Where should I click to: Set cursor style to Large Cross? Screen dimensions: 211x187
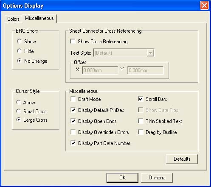click(19, 120)
